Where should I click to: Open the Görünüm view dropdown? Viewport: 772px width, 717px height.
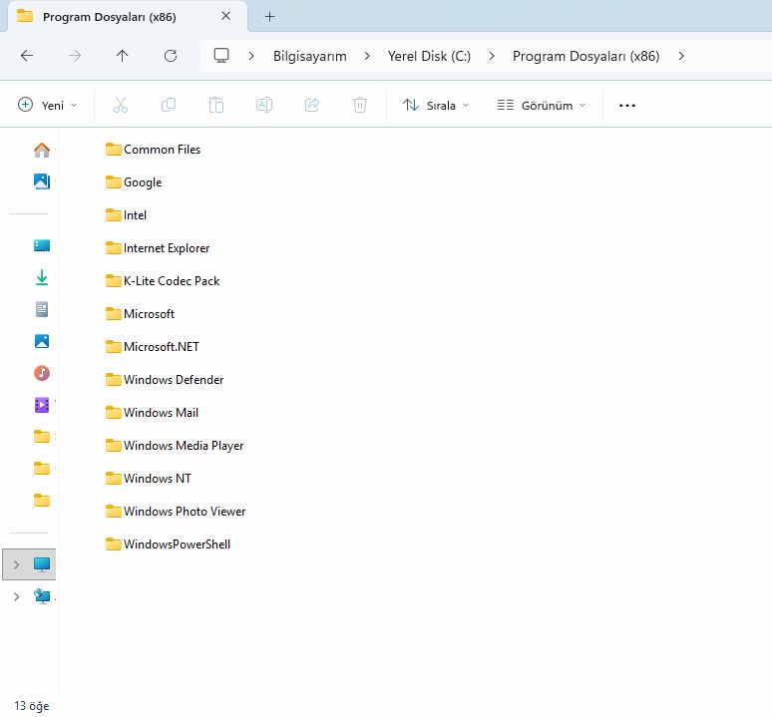542,105
